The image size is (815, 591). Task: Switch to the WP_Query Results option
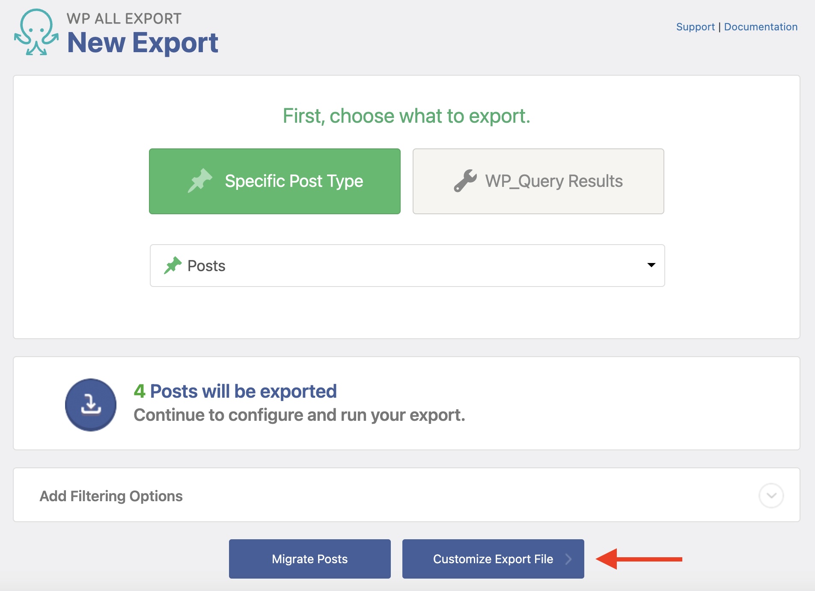(538, 181)
